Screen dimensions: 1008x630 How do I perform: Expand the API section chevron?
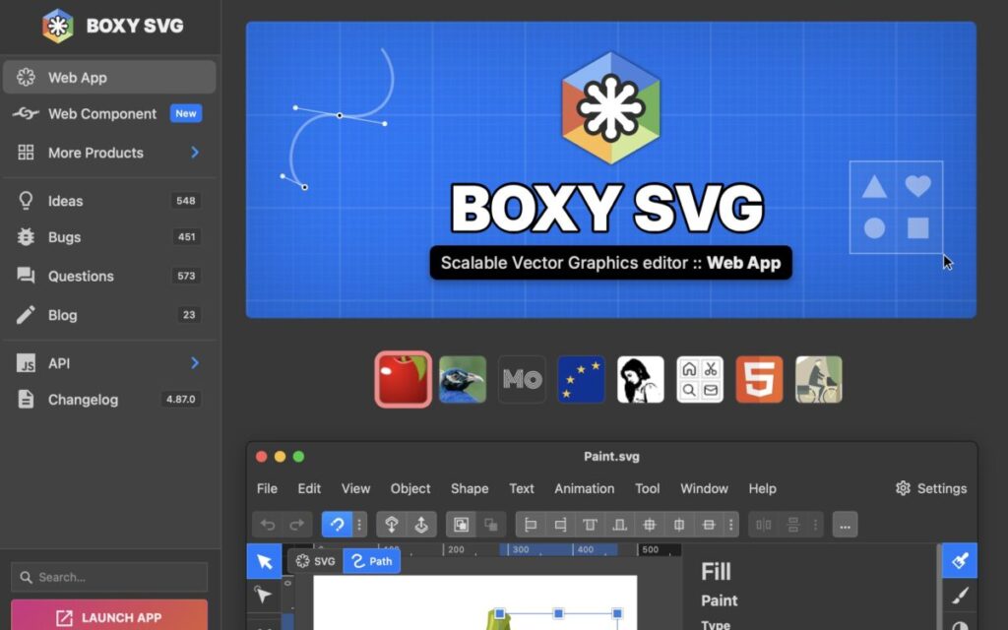(195, 363)
